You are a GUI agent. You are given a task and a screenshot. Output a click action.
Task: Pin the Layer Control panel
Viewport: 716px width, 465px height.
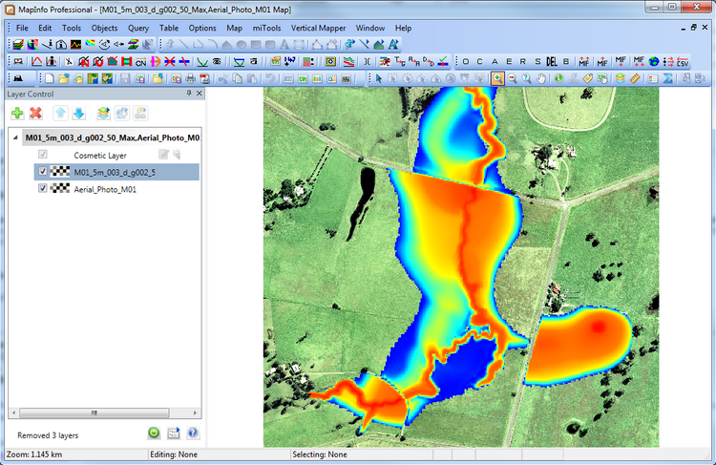tap(188, 94)
